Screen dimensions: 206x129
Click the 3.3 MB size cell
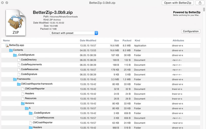click(x=115, y=79)
